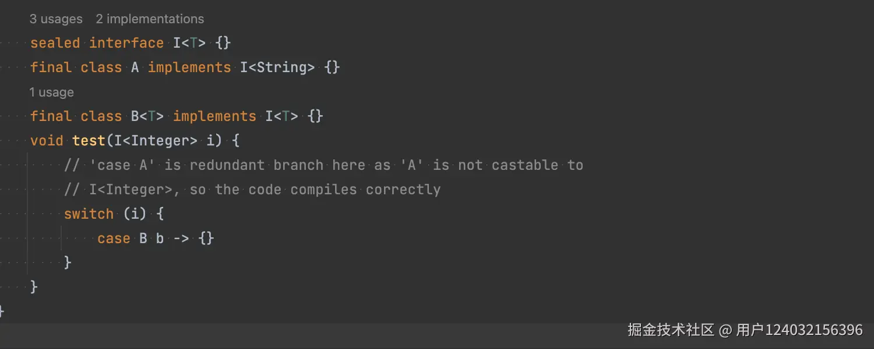Click the "String" type argument
The height and width of the screenshot is (349, 874).
click(281, 67)
